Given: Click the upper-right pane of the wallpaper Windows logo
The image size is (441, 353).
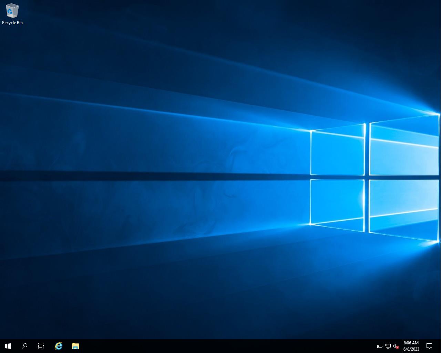Looking at the screenshot, I should pyautogui.click(x=404, y=147).
